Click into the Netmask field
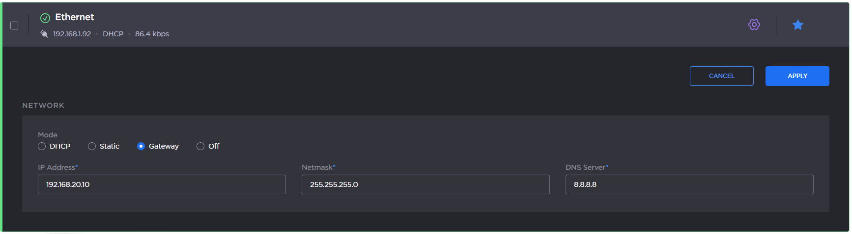Viewport: 852px width, 234px height. pos(425,184)
